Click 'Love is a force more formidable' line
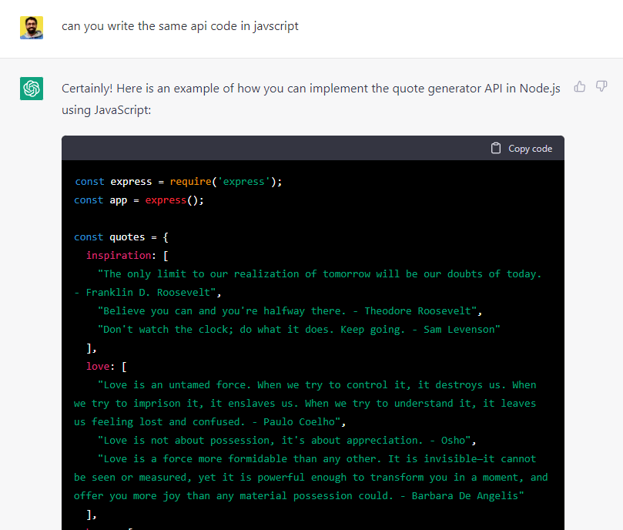The width and height of the screenshot is (623, 530). click(317, 459)
